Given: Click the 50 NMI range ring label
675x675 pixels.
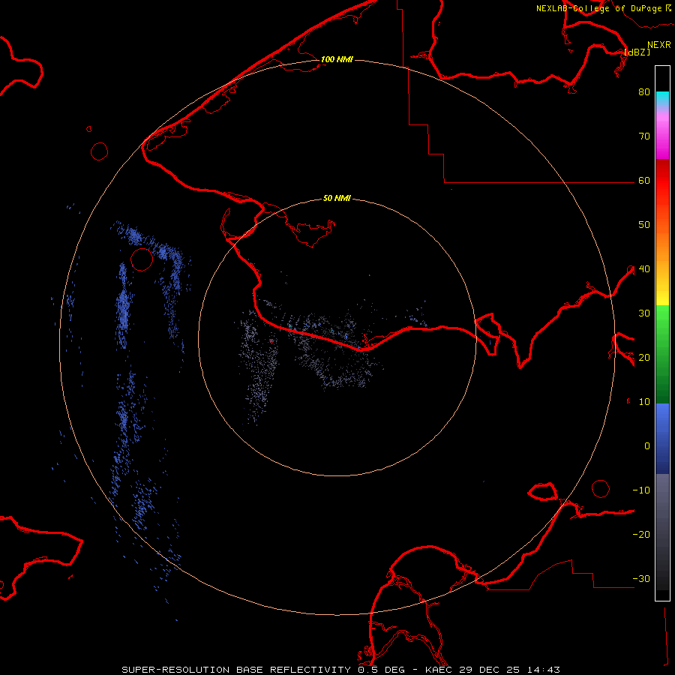Looking at the screenshot, I should point(337,198).
